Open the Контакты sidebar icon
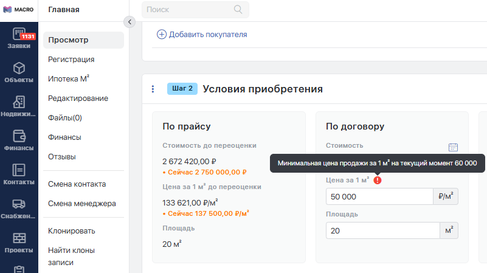 [x=19, y=171]
